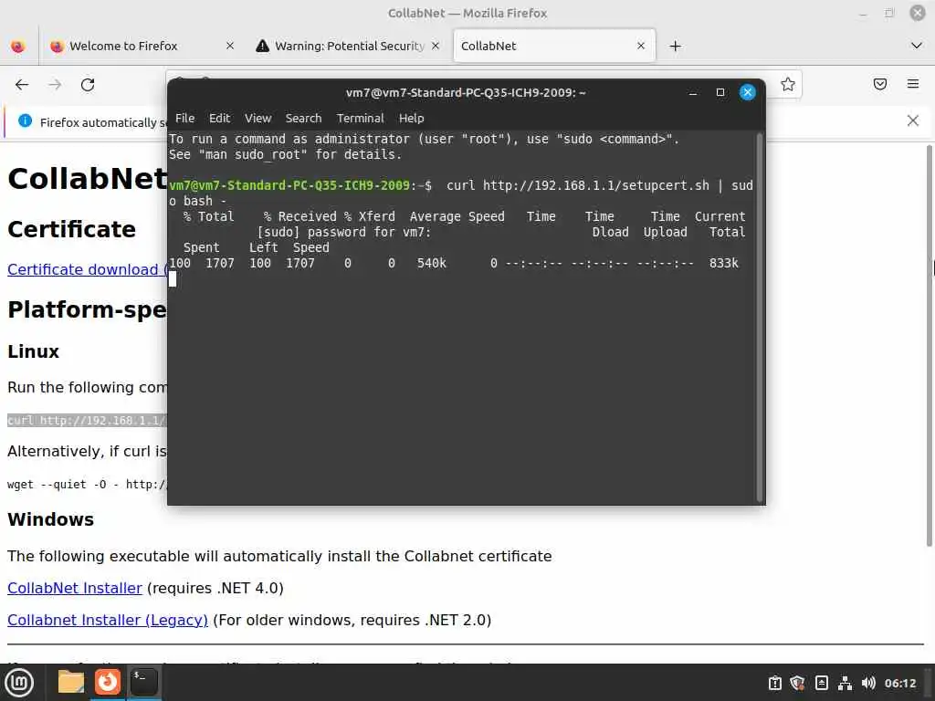Image resolution: width=935 pixels, height=701 pixels.
Task: Close the Warning security tab
Action: coord(436,46)
